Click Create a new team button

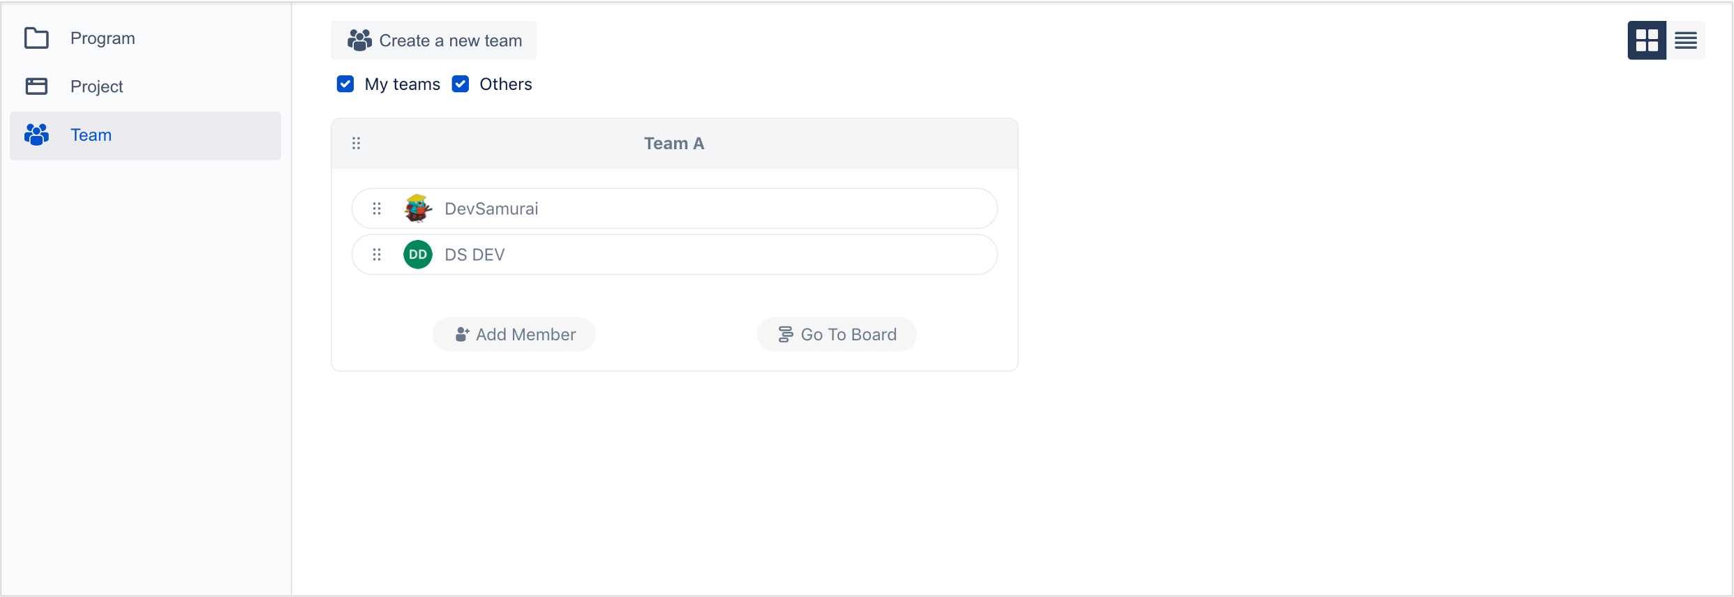click(434, 40)
